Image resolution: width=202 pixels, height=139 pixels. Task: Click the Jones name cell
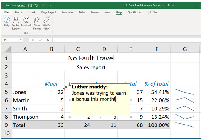coord(25,92)
